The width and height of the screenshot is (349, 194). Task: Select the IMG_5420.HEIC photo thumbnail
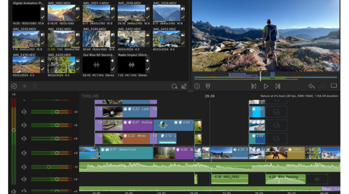click(x=61, y=65)
